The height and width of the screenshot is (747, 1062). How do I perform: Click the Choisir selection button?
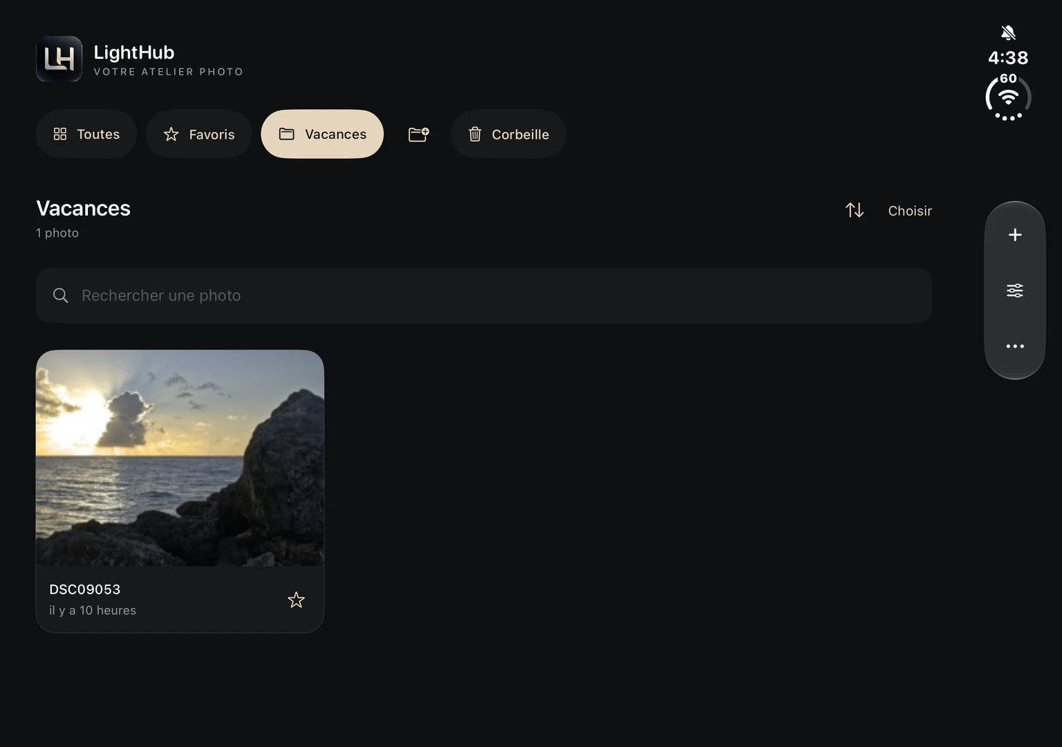[910, 211]
